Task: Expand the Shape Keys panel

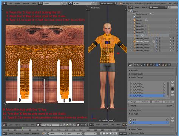Action: [x=135, y=110]
